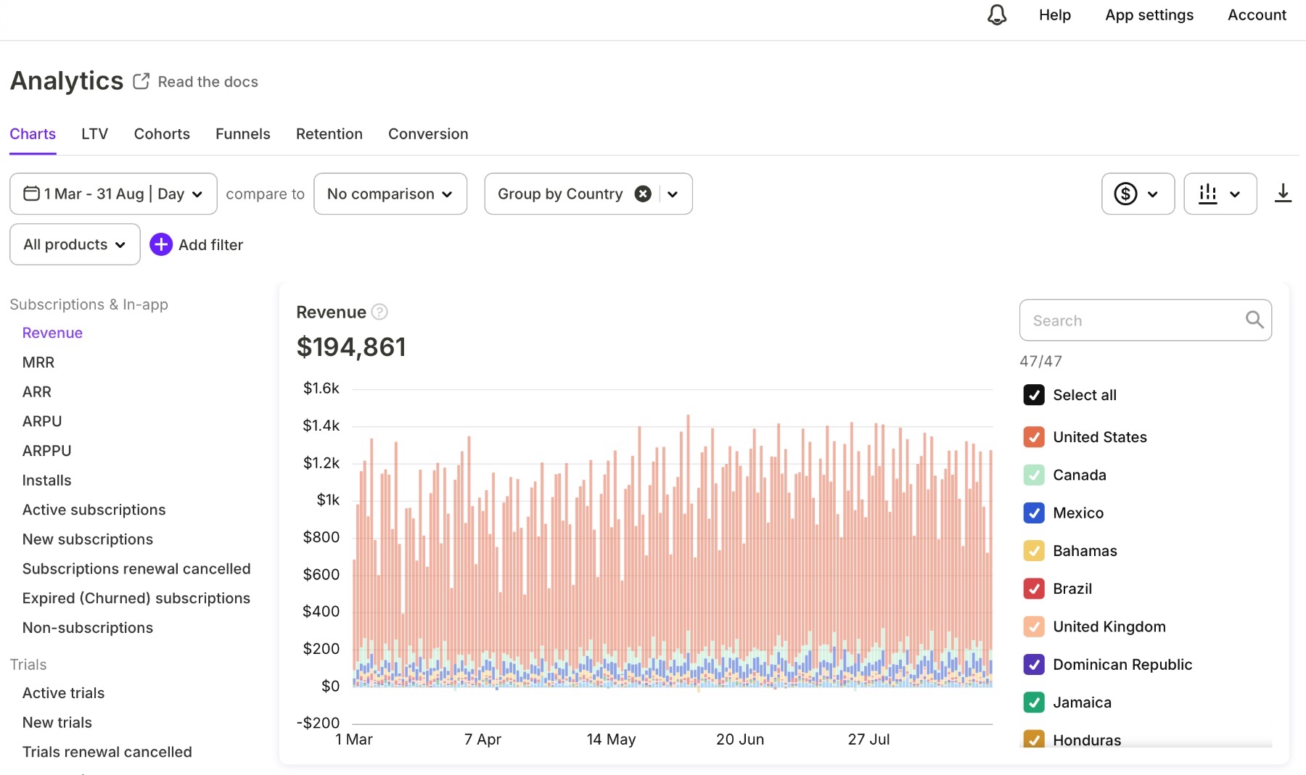This screenshot has height=775, width=1306.
Task: Uncheck the Canada checkbox
Action: click(1034, 475)
